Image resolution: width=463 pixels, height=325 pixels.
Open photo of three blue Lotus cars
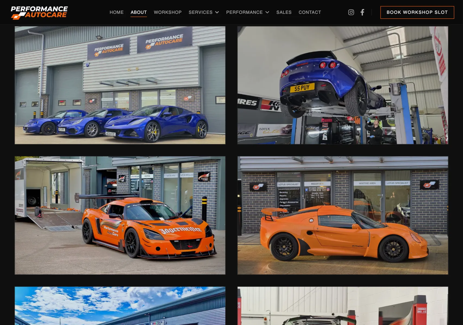pos(120,85)
